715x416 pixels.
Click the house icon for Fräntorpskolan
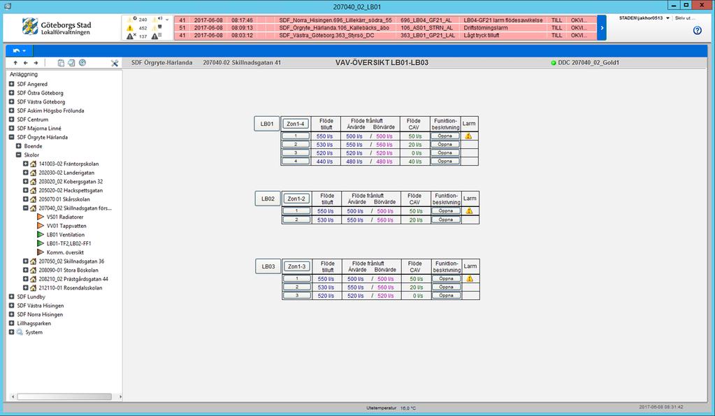click(x=33, y=164)
